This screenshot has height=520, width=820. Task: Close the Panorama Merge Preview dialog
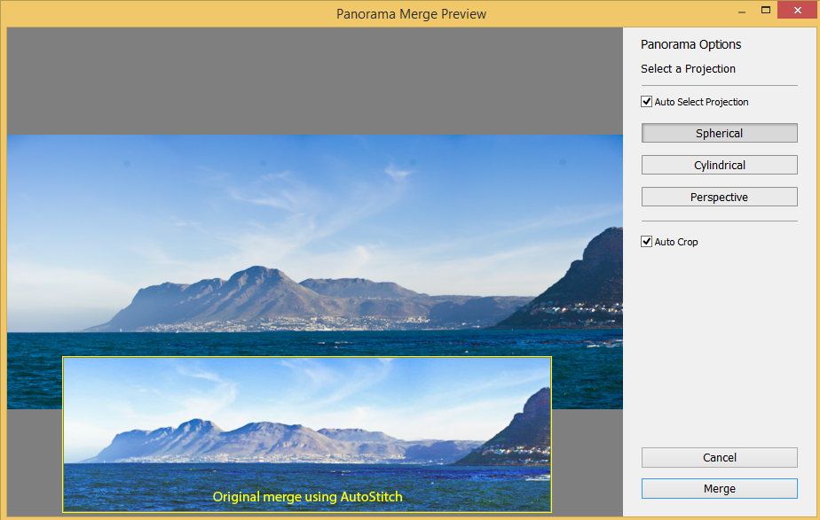click(x=798, y=11)
